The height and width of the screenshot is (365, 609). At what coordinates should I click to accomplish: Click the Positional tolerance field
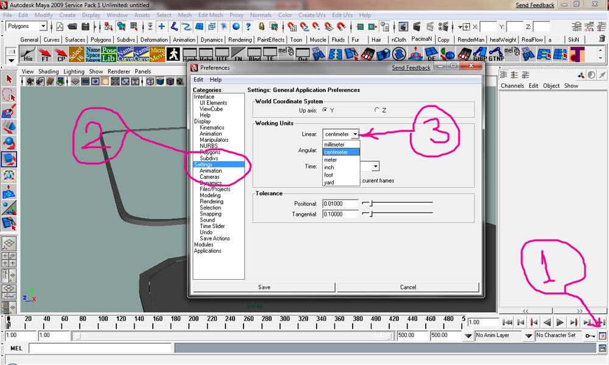[x=340, y=204]
